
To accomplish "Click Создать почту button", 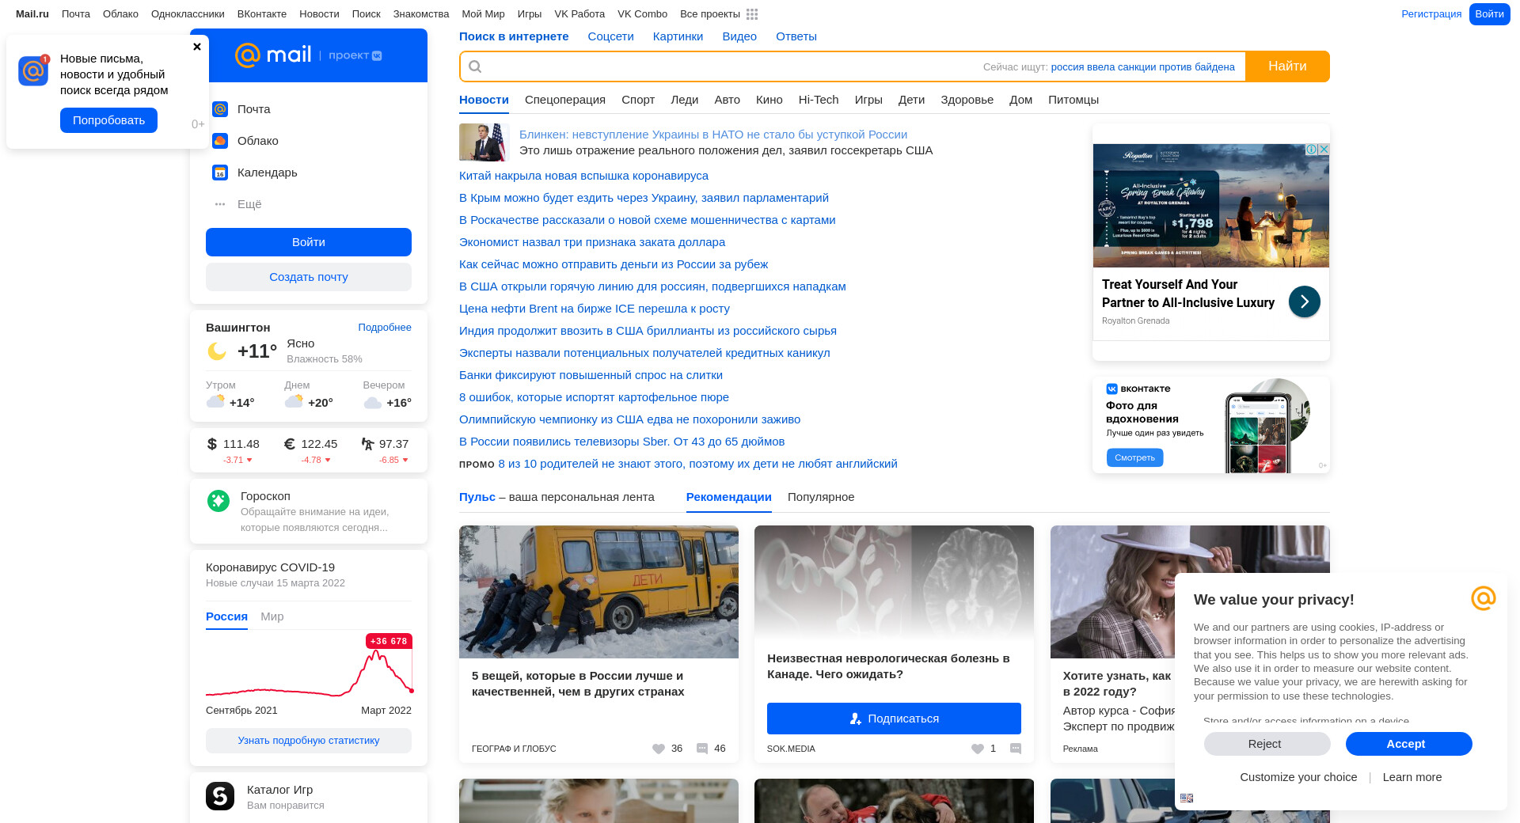I will coord(309,277).
